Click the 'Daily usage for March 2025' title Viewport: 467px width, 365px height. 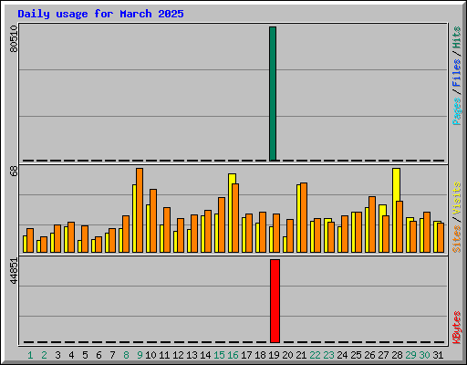coord(100,15)
